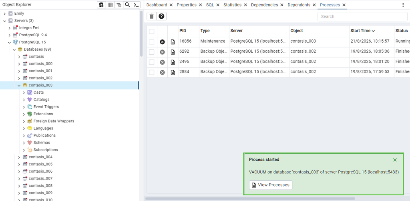
Task: Check the row checkbox for PID 6292
Action: pyautogui.click(x=152, y=52)
